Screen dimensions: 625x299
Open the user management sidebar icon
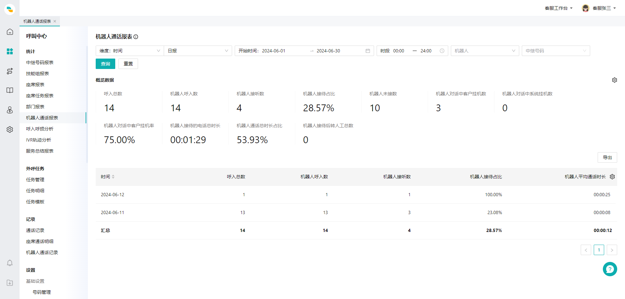click(x=10, y=110)
